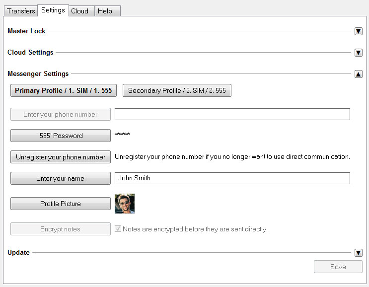Click the profile photo thumbnail

tap(125, 204)
